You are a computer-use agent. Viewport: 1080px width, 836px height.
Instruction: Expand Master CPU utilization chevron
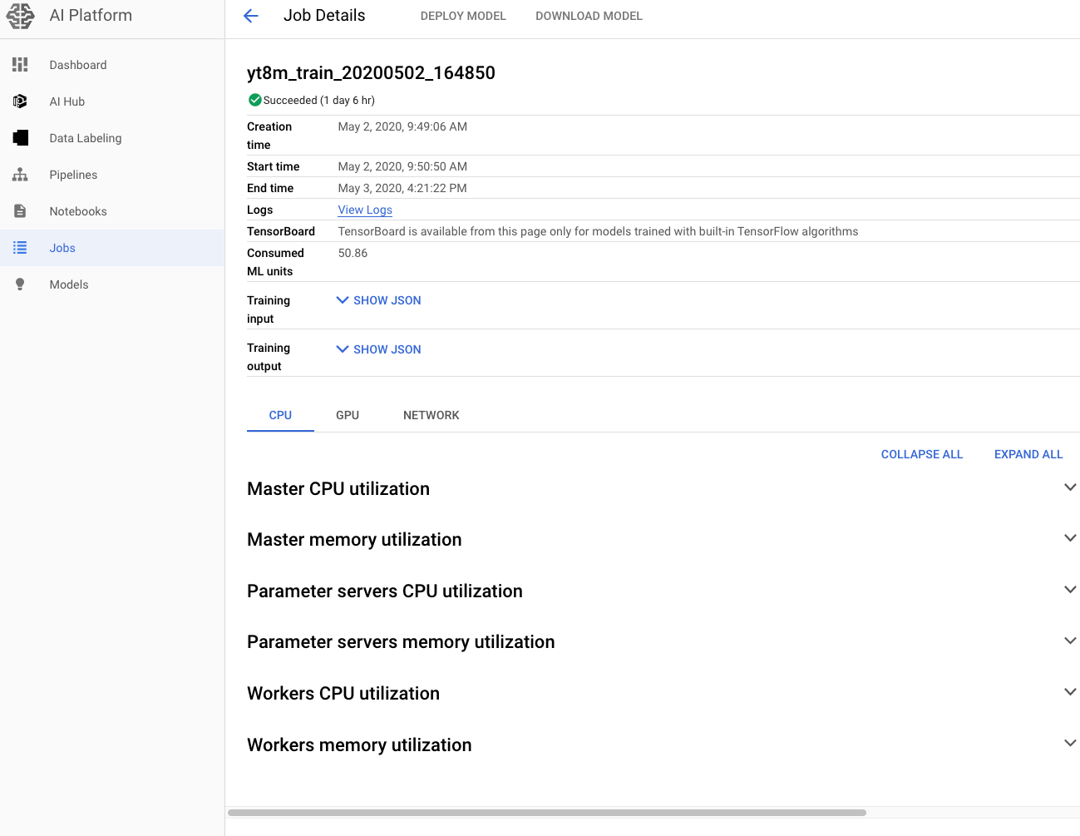click(1070, 487)
